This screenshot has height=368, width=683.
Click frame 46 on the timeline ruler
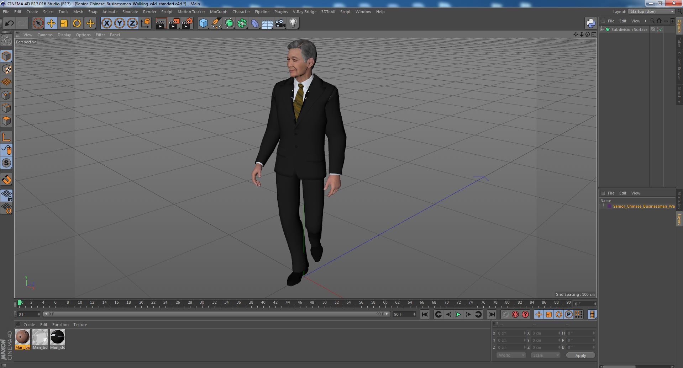(300, 303)
